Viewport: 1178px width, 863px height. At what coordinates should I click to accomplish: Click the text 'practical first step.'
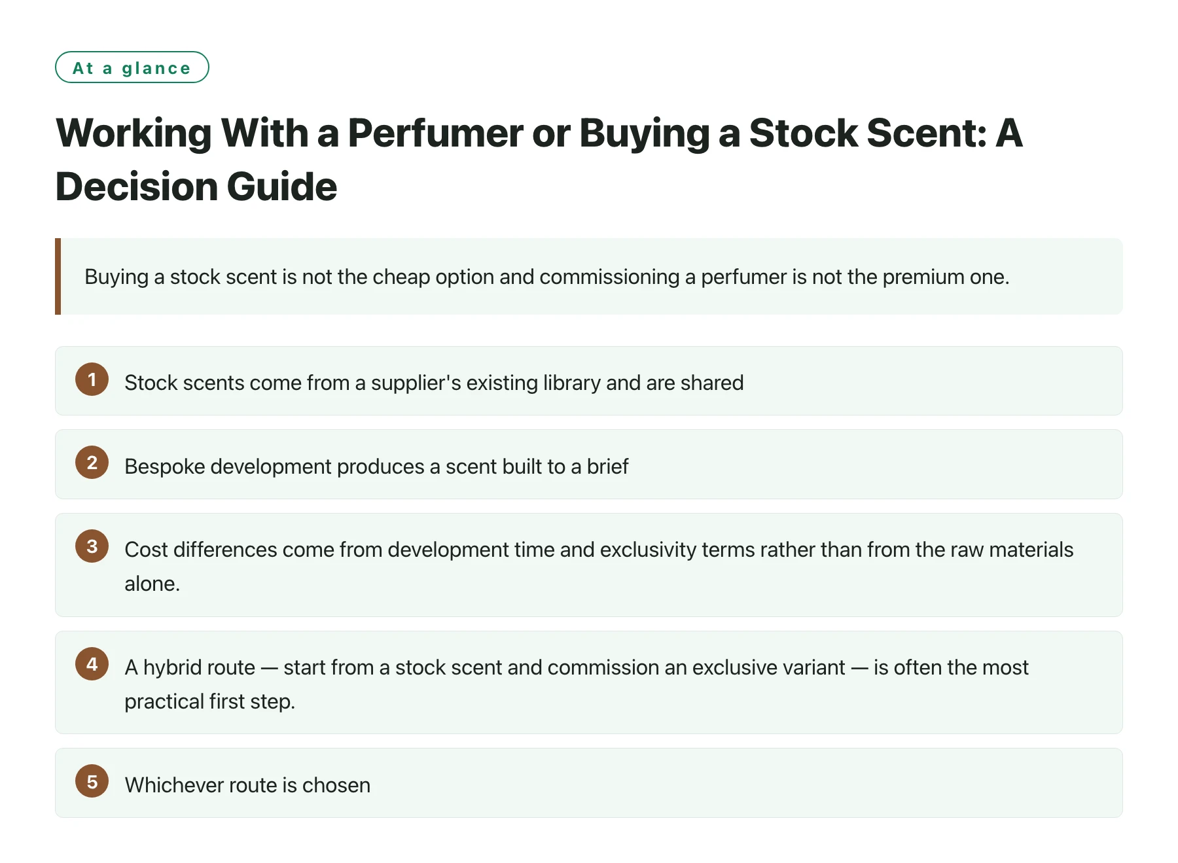210,701
